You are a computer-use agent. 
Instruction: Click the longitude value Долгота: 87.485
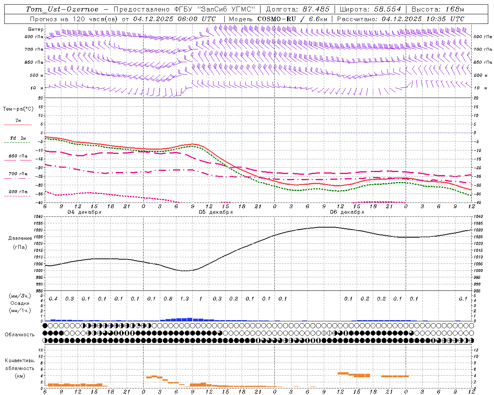[x=298, y=9]
